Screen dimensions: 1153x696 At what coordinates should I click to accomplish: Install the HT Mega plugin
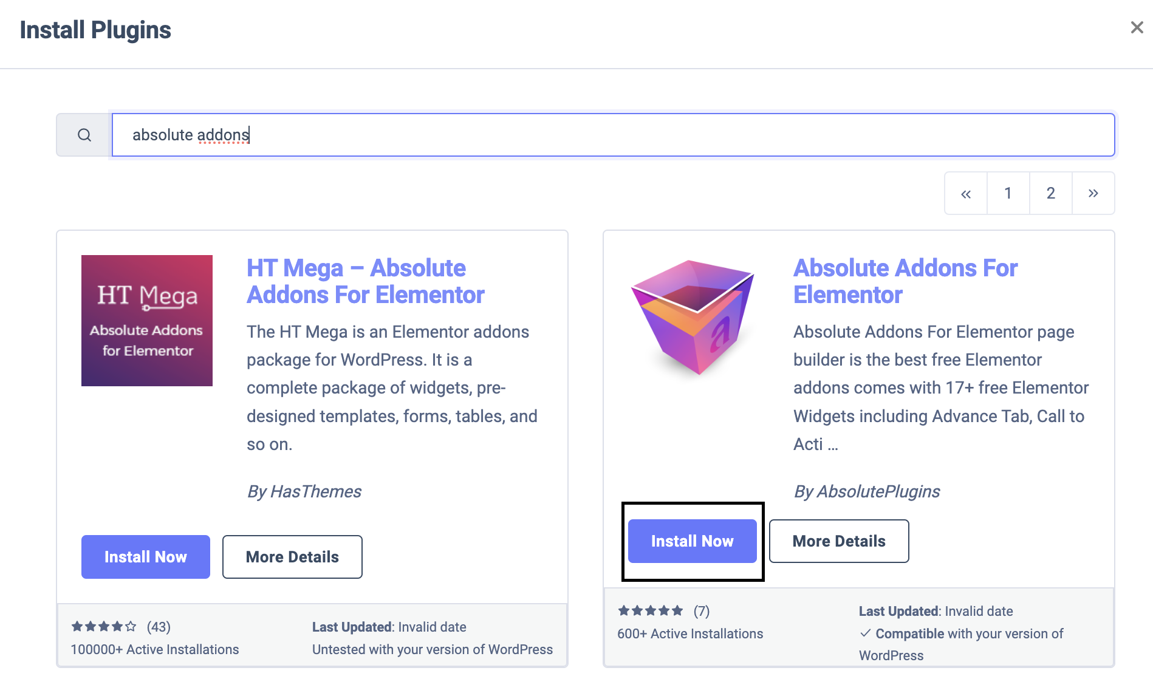coord(146,557)
